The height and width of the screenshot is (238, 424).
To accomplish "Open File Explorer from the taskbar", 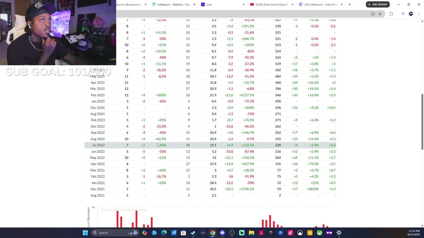I will click(x=251, y=233).
